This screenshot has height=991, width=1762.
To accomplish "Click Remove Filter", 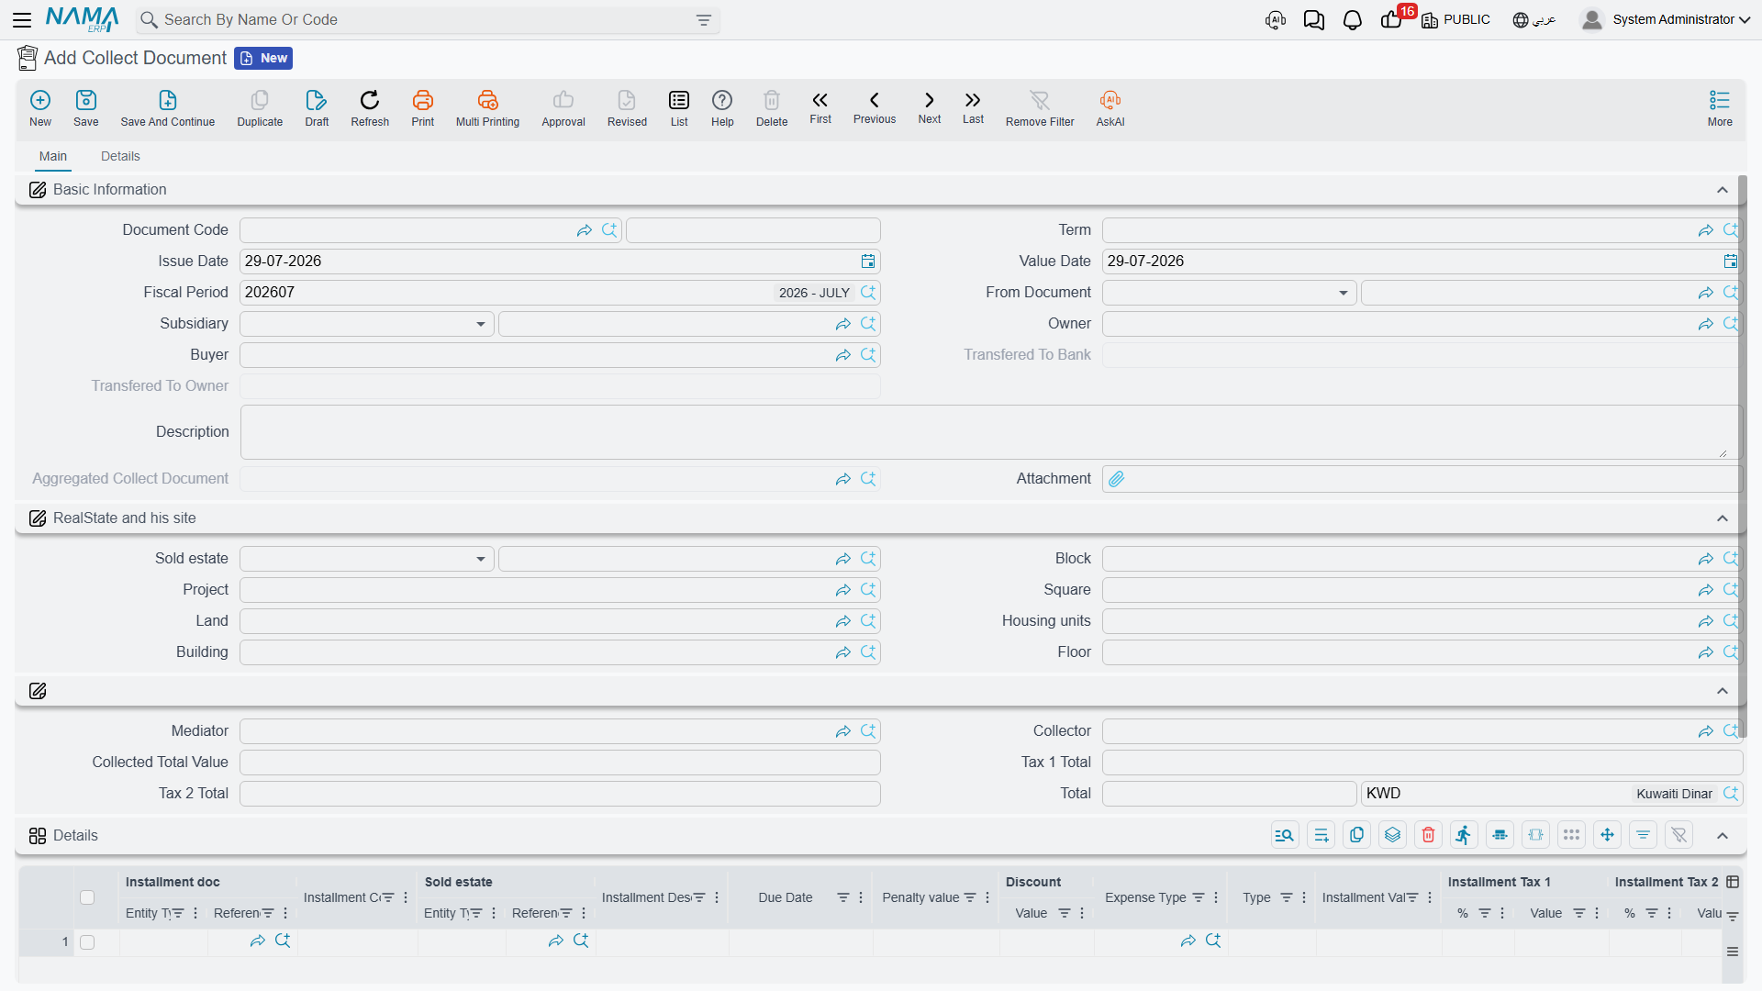I will [x=1040, y=107].
